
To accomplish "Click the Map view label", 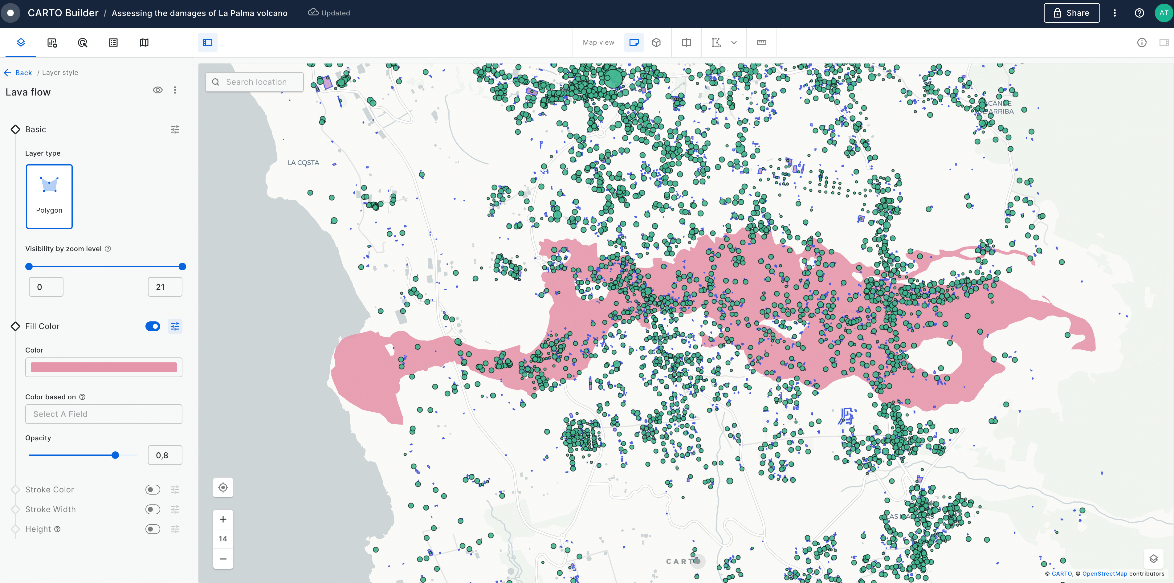I will pos(598,43).
